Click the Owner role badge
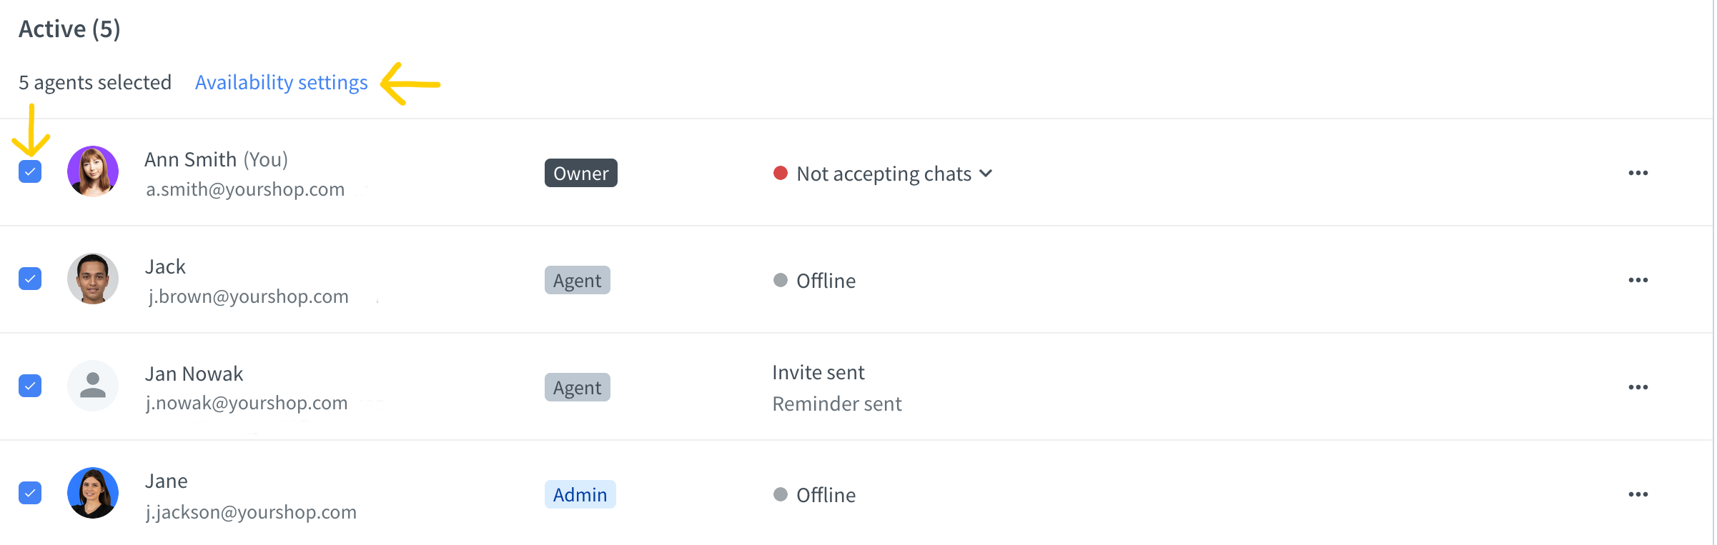1717x545 pixels. 580,173
